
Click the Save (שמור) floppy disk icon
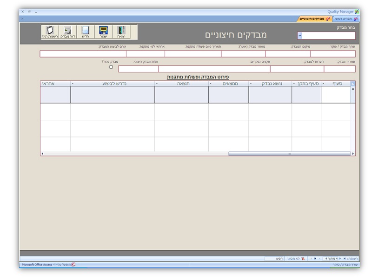(103, 32)
